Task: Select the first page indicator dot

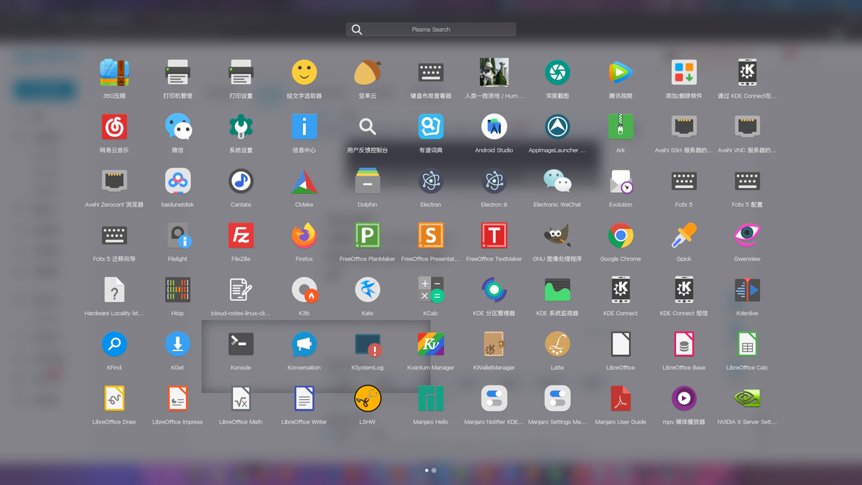Action: [427, 470]
